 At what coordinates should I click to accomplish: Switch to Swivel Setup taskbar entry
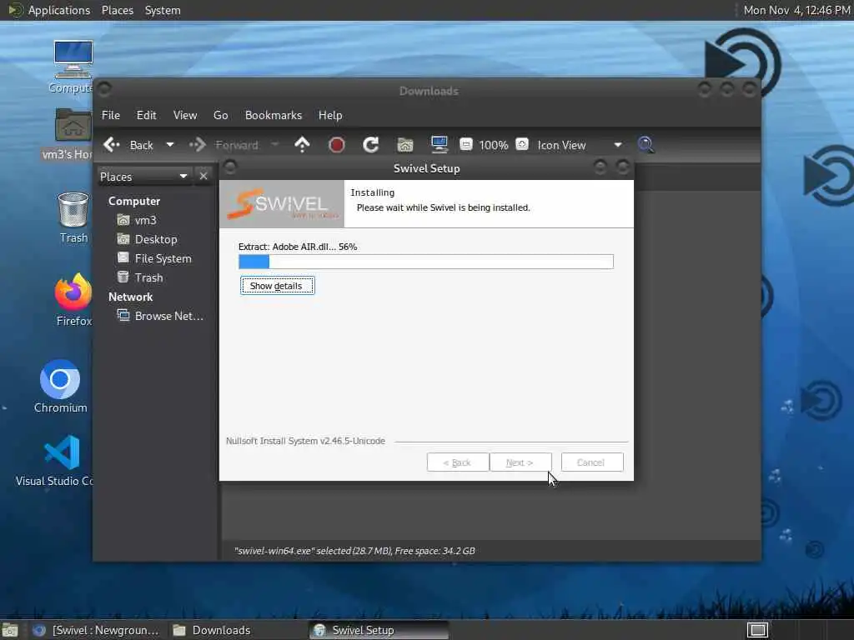(379, 630)
